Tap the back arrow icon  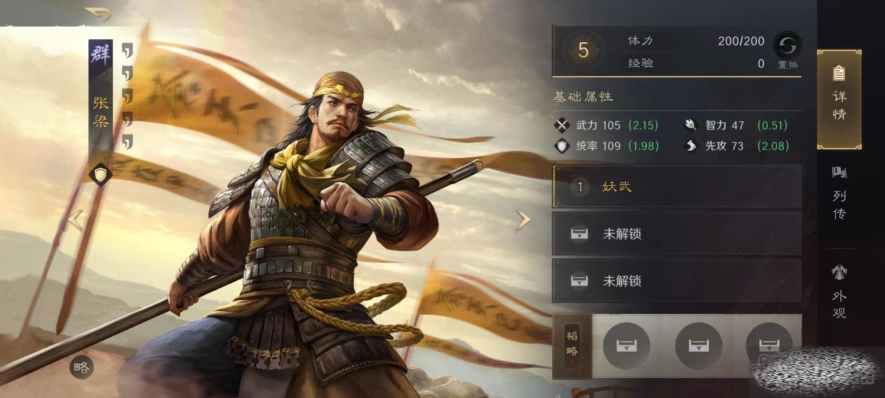point(98,14)
